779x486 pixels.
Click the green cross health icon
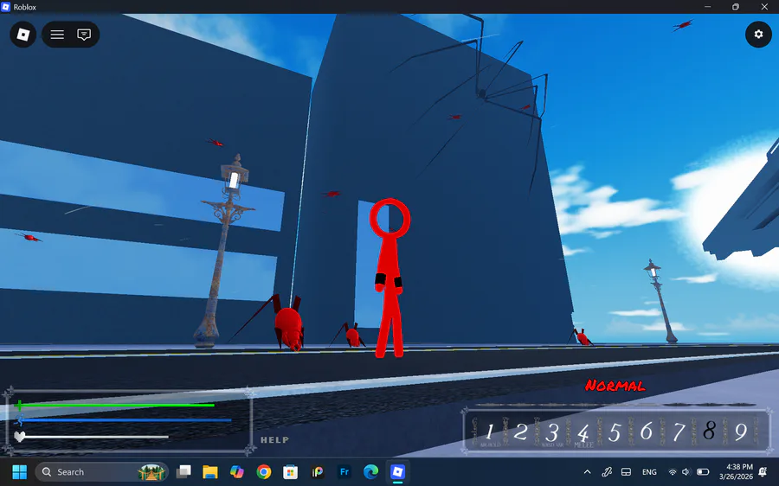click(19, 406)
